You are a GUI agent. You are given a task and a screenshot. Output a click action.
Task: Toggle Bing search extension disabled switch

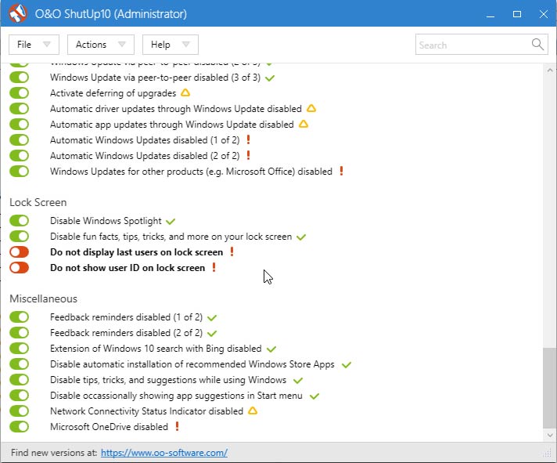click(x=20, y=348)
